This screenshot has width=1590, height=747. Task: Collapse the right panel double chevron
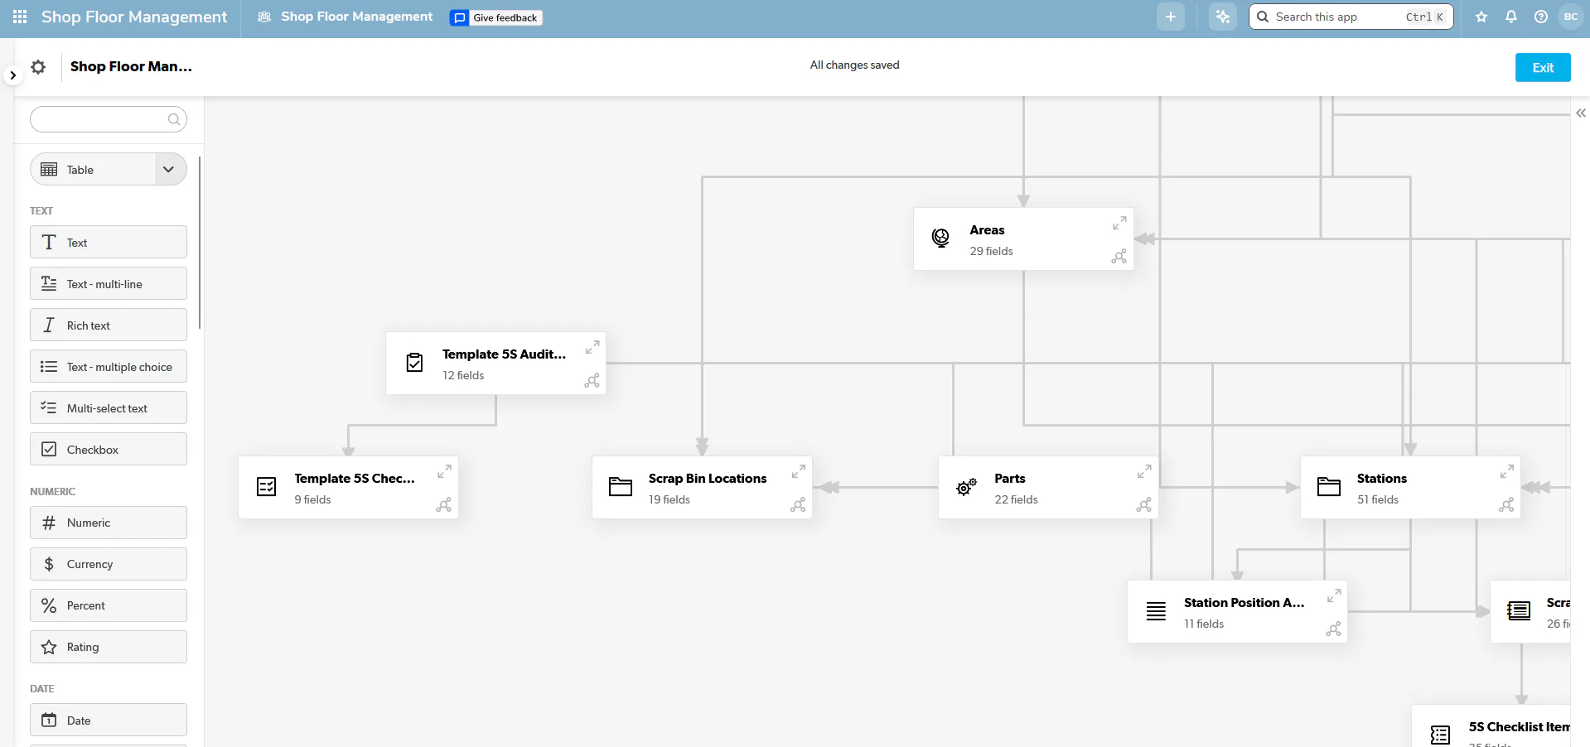(1581, 113)
